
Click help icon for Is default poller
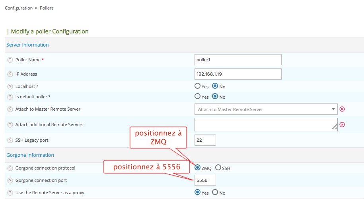10,97
